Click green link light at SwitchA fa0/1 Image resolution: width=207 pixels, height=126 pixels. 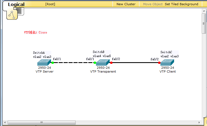pyautogui.click(x=53, y=63)
